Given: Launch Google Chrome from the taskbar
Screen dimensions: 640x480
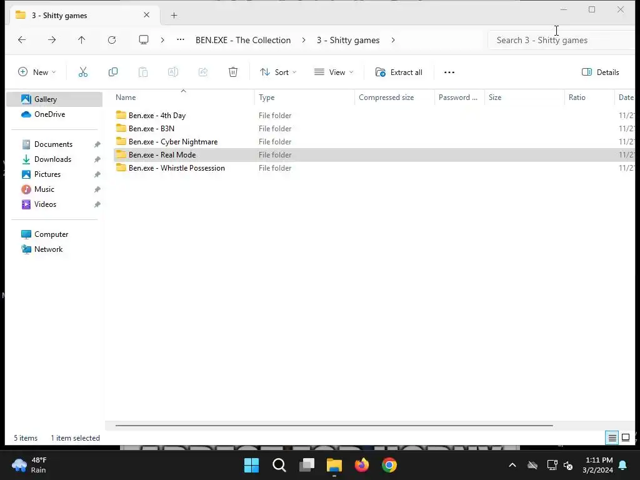Looking at the screenshot, I should click(x=389, y=465).
